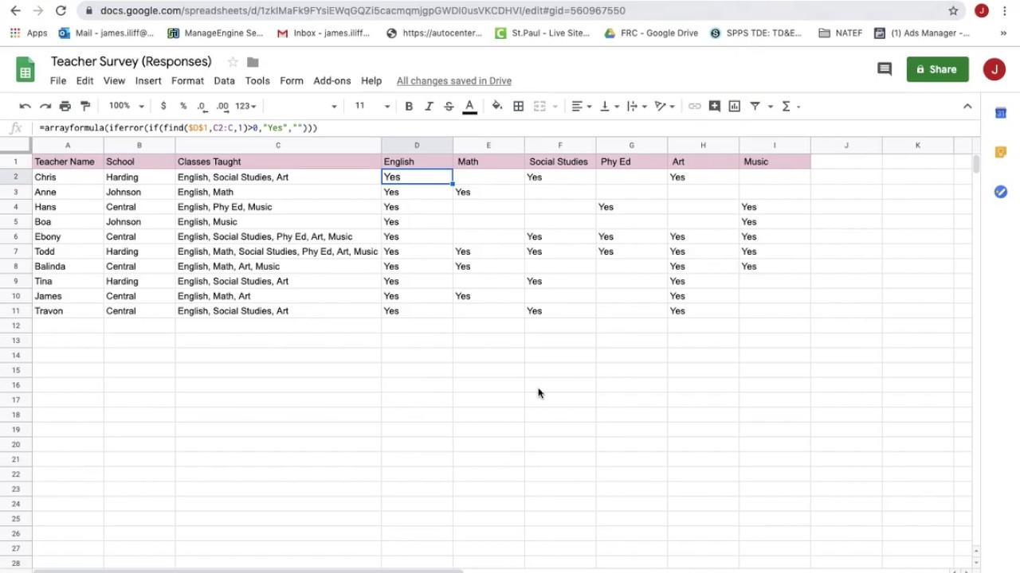Open the more number formats dropdown
This screenshot has width=1020, height=573.
point(245,106)
